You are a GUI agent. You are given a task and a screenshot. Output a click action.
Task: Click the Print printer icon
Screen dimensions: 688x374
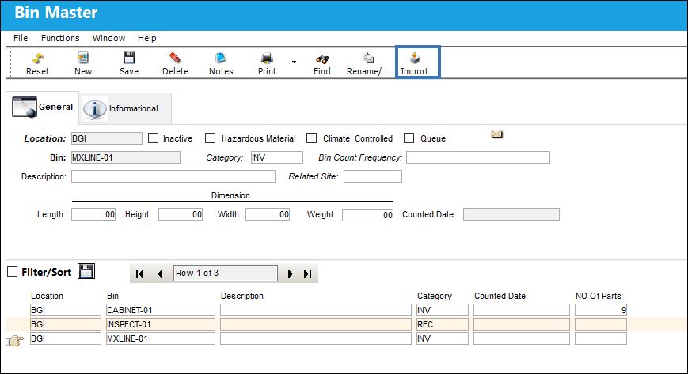tap(267, 58)
